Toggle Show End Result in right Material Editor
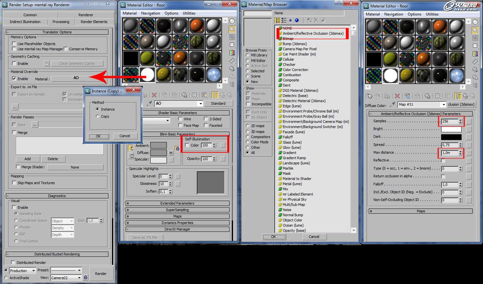This screenshot has width=483, height=284. tap(458, 96)
